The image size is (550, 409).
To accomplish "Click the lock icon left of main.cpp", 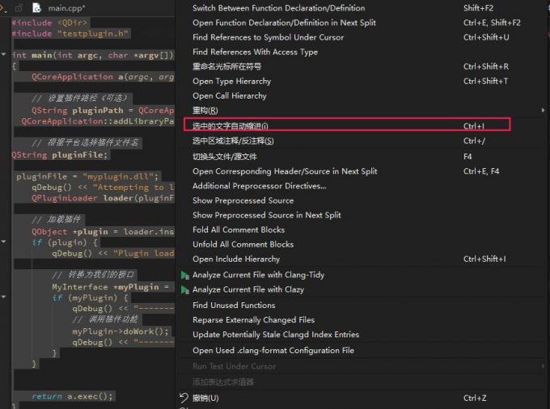I will 19,7.
